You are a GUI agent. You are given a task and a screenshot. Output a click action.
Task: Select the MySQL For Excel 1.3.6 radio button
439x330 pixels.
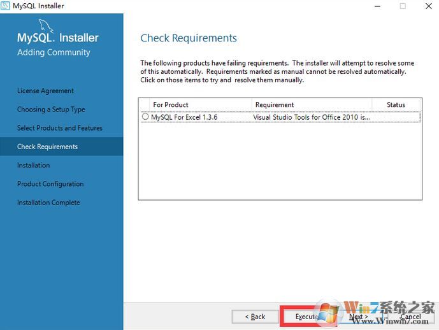point(145,117)
